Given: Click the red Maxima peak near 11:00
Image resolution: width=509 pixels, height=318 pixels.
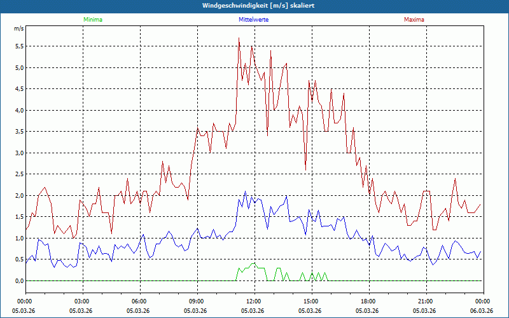Looking at the screenshot, I should [239, 38].
